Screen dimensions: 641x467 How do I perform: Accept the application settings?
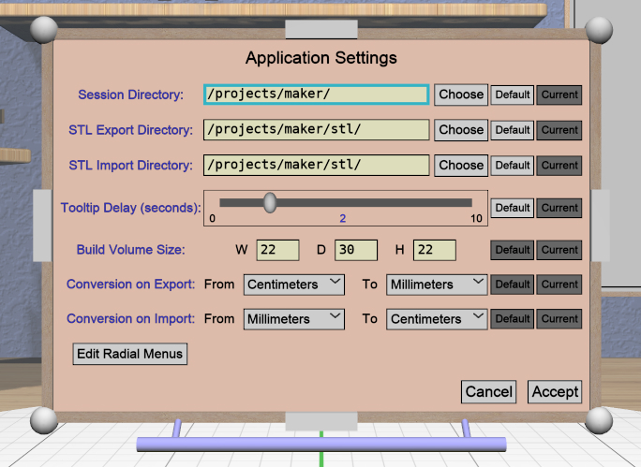point(555,392)
